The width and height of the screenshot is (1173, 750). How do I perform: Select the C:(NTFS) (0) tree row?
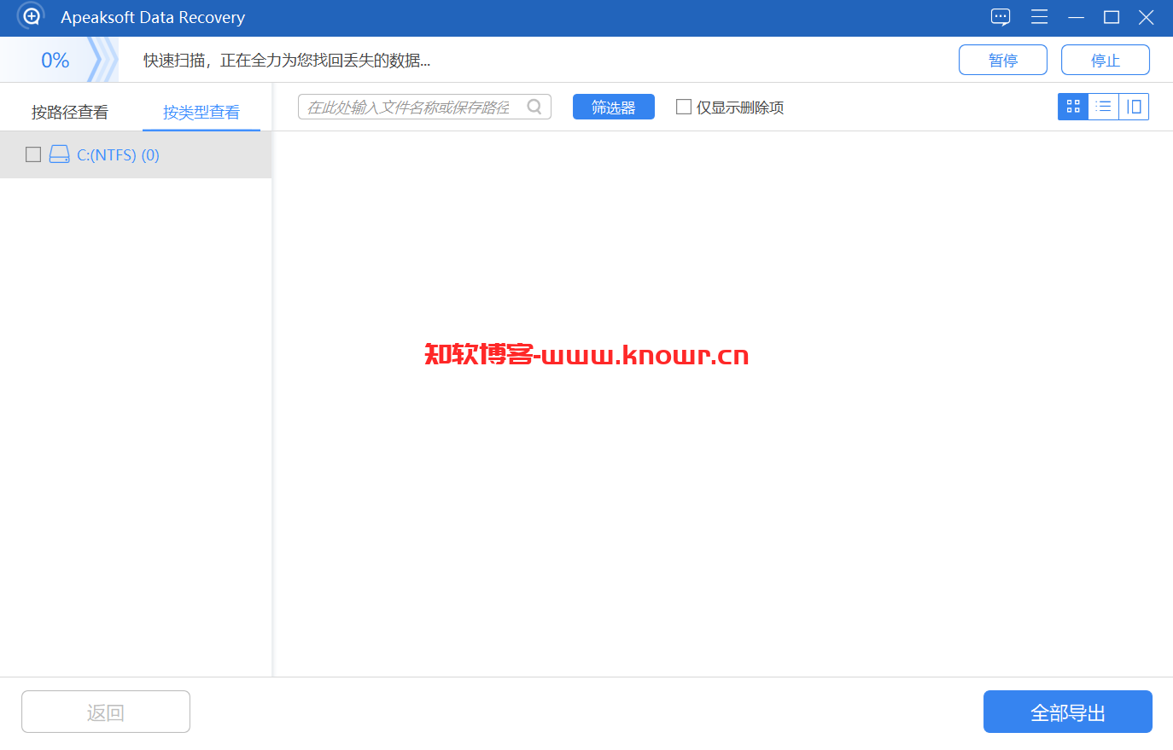pos(136,154)
